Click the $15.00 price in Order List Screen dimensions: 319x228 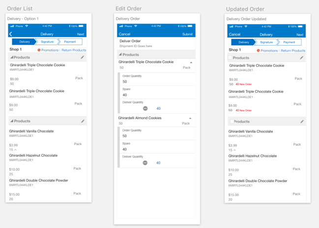(x=14, y=194)
